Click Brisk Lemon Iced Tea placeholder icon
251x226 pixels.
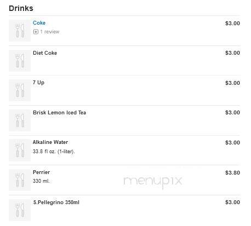click(x=20, y=120)
